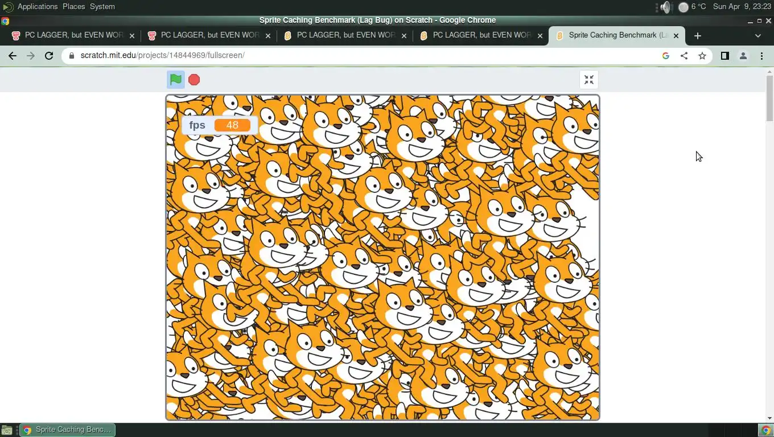Switch to the fourth PC LAGGER tab

[481, 35]
